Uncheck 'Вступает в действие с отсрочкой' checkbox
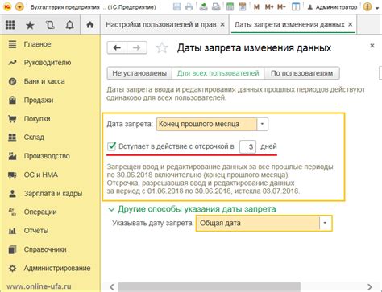Screen dimensions: 382x292 tap(111, 146)
